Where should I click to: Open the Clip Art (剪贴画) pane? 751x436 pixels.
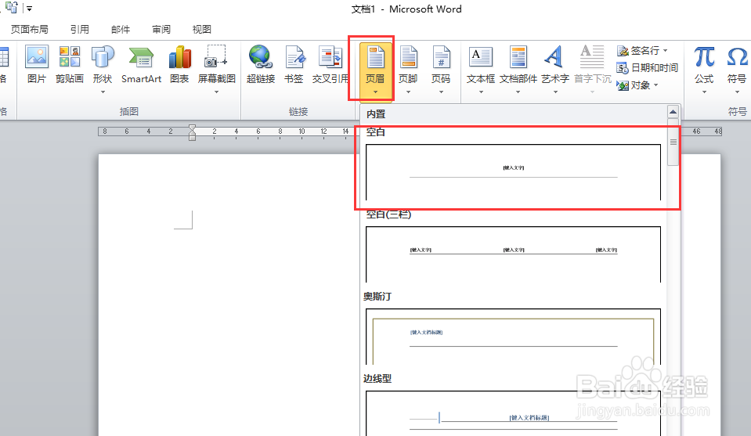point(70,65)
